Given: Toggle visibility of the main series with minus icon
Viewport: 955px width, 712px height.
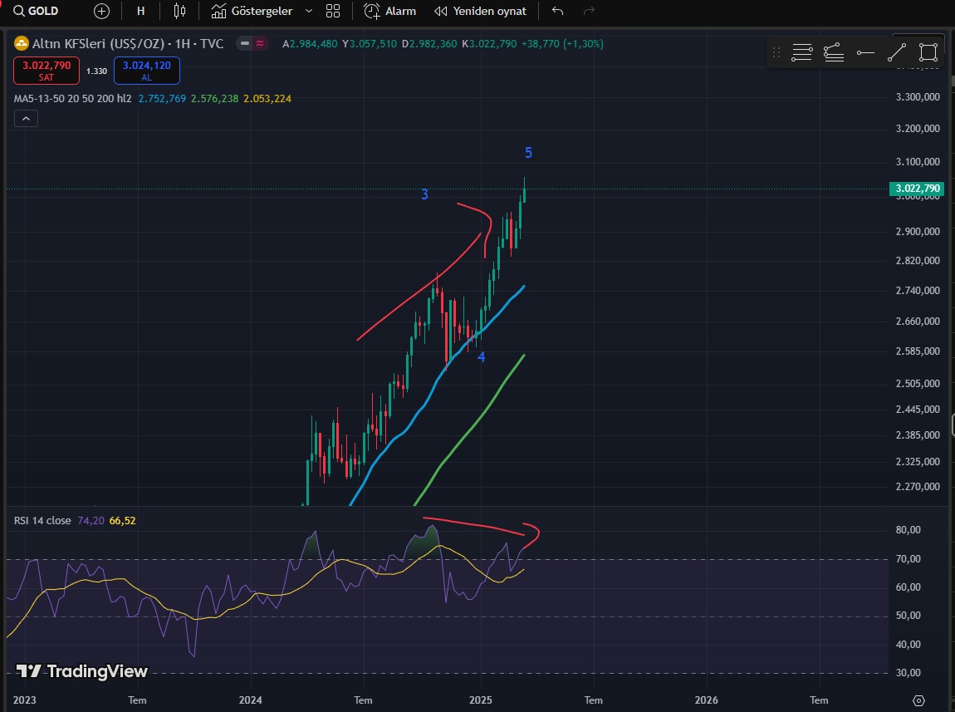Looking at the screenshot, I should [244, 43].
